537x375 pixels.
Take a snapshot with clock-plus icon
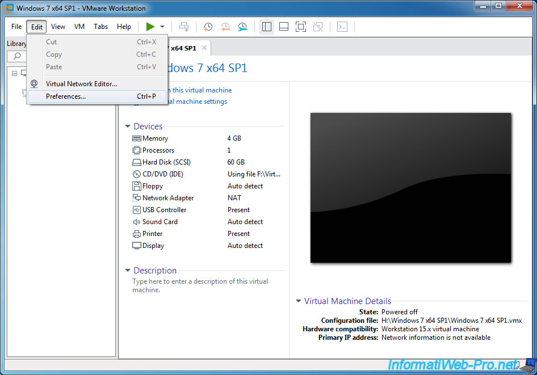coord(208,27)
